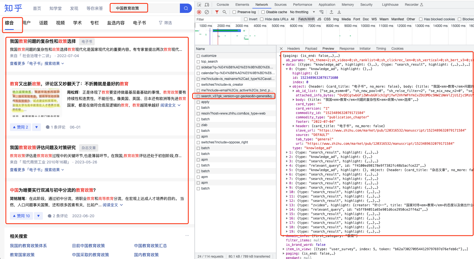Expand 查看更多 电子书 under 社会治理十二讲
Image resolution: width=474 pixels, height=259 pixels.
pos(37,63)
